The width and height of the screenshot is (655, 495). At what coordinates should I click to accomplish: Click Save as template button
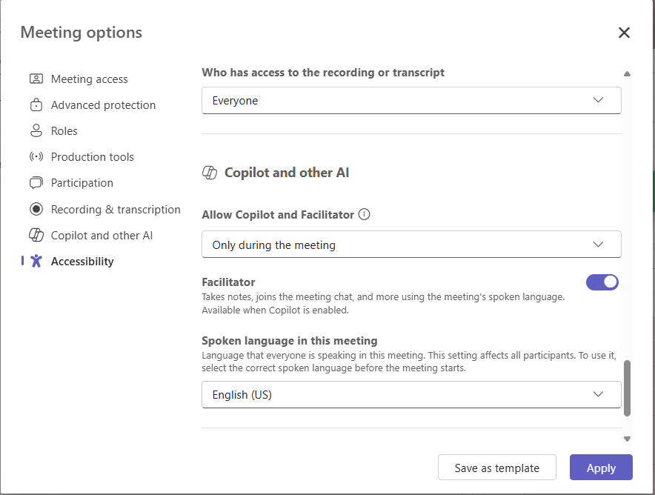(496, 468)
